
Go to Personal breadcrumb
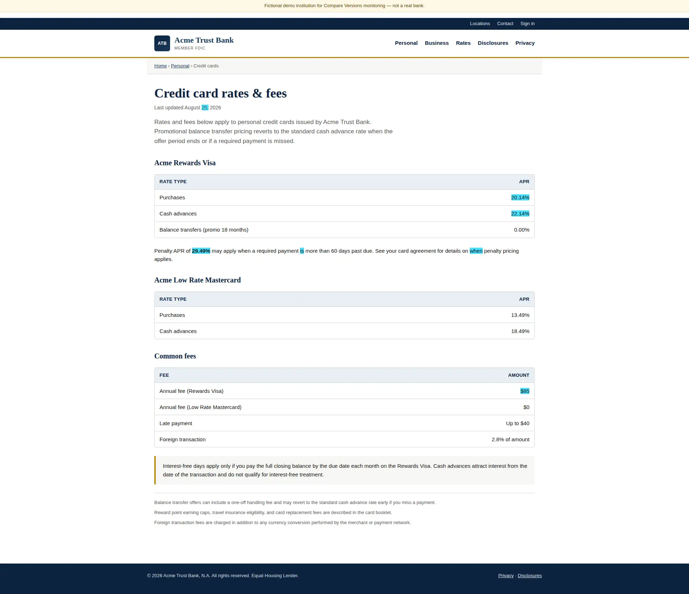pyautogui.click(x=180, y=66)
